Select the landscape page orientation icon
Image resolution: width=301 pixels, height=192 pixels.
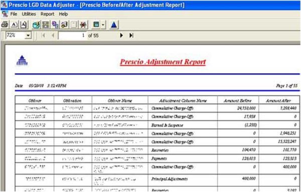click(x=14, y=25)
